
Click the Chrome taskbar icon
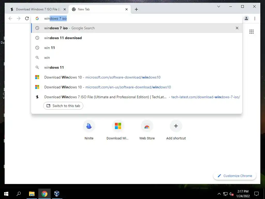[44, 194]
